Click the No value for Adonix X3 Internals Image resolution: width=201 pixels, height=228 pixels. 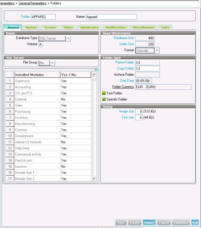[x=75, y=142]
